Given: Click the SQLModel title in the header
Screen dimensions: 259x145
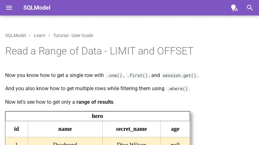Looking at the screenshot, I should tap(37, 8).
